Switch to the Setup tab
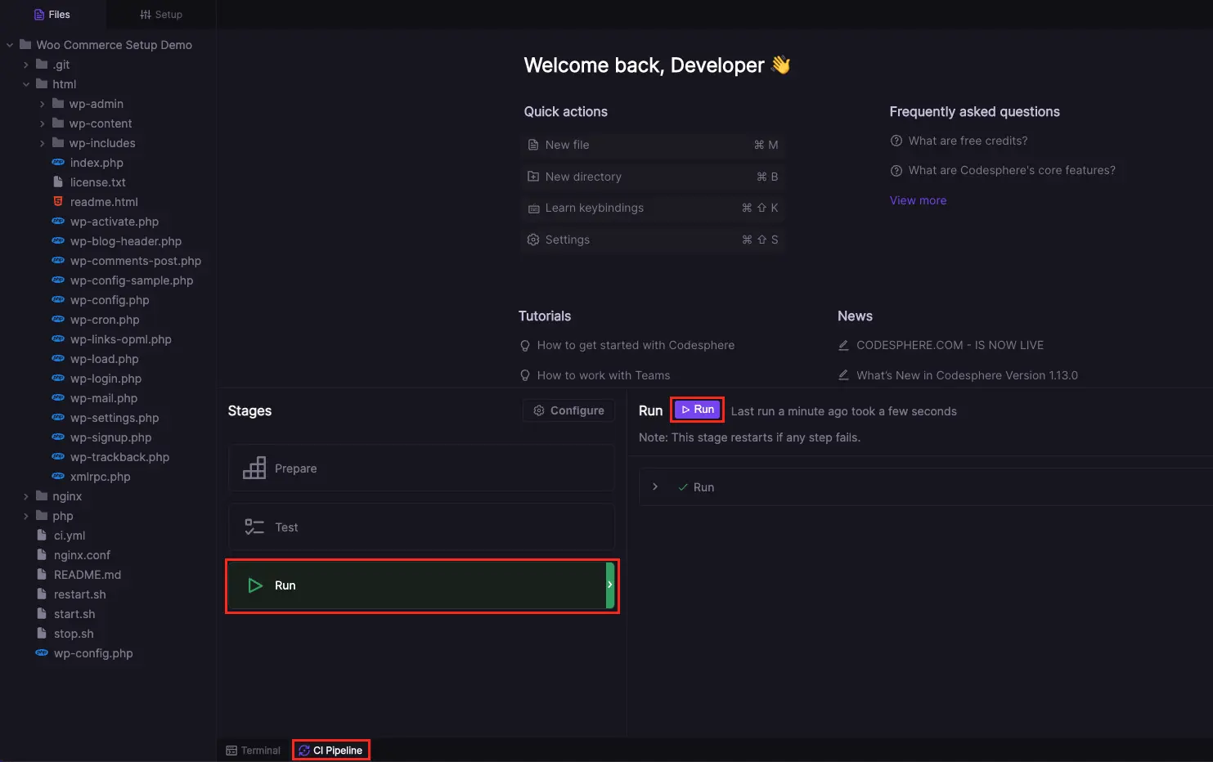1213x762 pixels. 160,14
